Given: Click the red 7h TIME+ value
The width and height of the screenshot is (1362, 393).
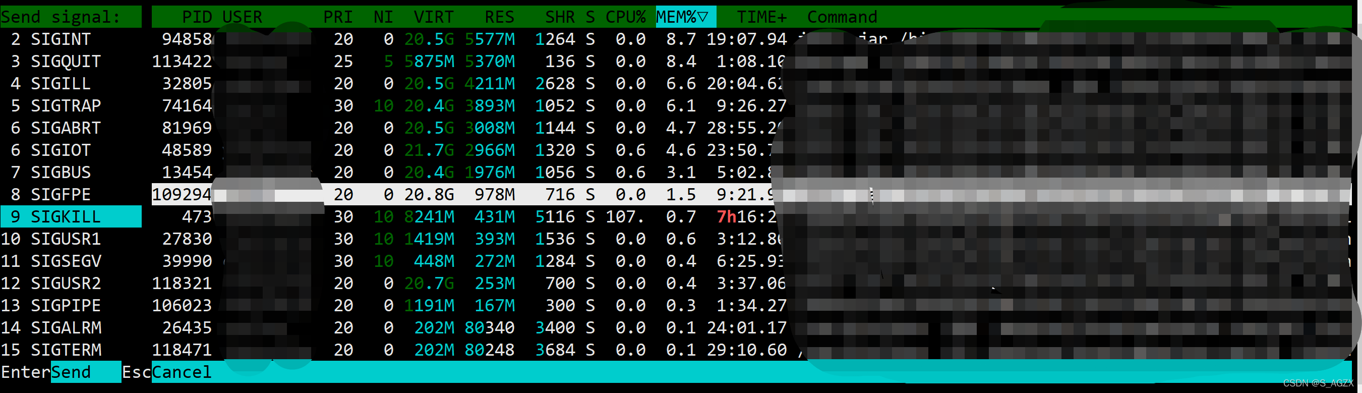Looking at the screenshot, I should [727, 217].
